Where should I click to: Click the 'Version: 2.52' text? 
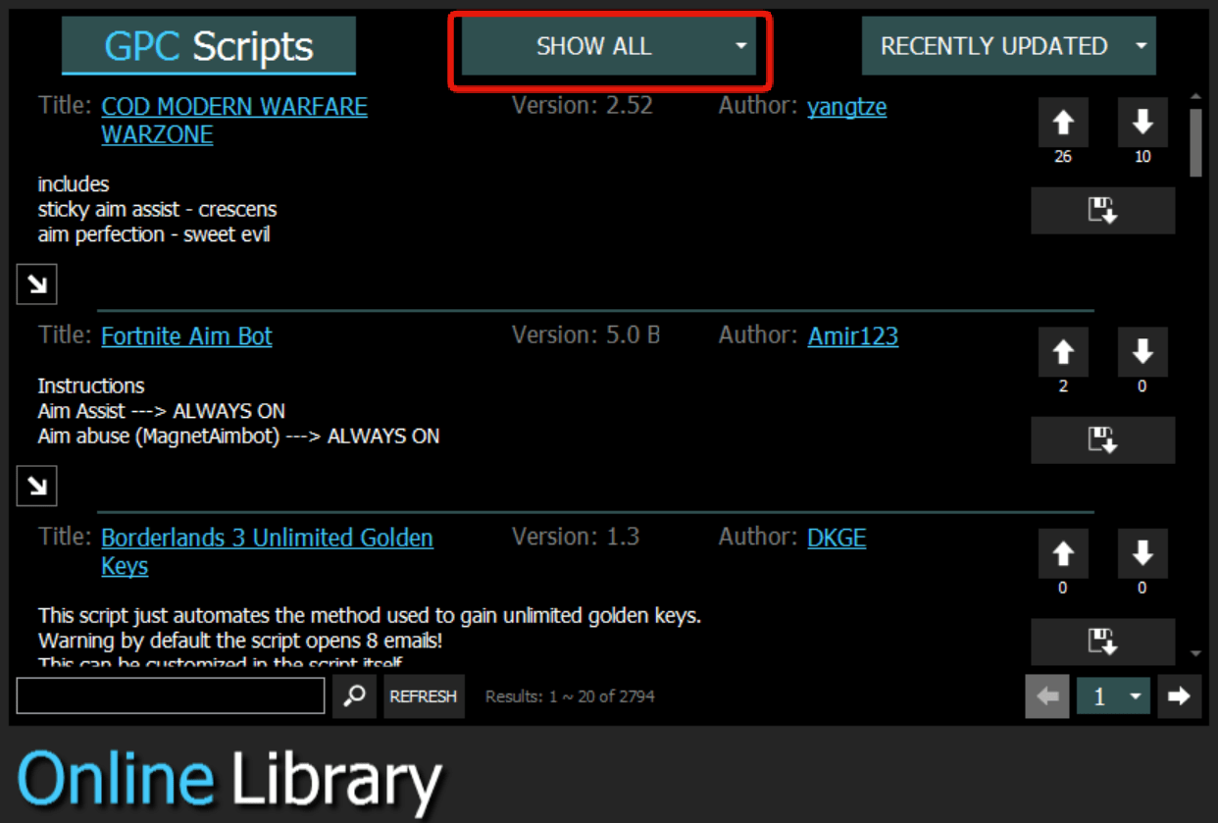click(583, 106)
